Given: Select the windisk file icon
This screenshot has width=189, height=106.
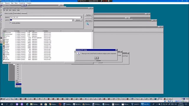Looking at the screenshot, I should pos(4,41).
